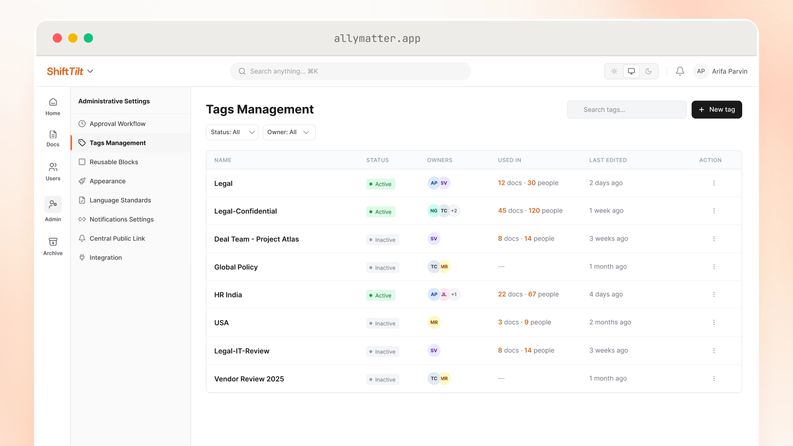
Task: Open the notifications bell
Action: point(680,71)
